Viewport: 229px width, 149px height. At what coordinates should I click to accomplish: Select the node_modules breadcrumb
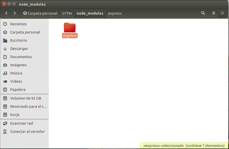point(90,13)
